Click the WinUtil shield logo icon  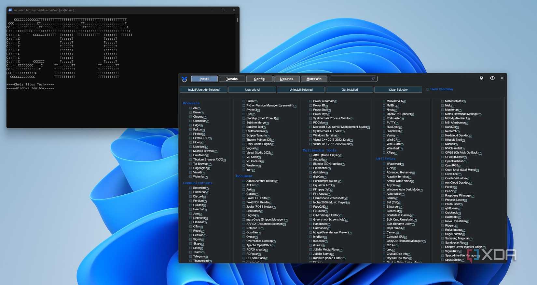point(184,79)
